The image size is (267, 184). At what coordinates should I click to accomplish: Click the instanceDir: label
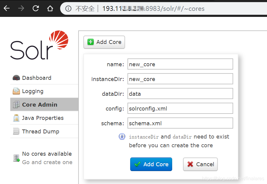(108, 79)
